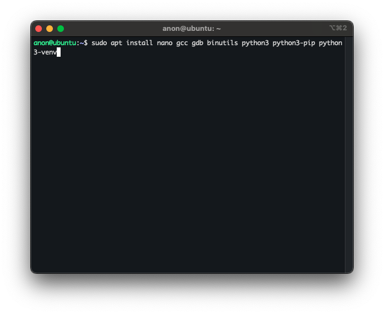Click the vertical scrollbar track on right
Image resolution: width=384 pixels, height=314 pixels.
point(348,154)
